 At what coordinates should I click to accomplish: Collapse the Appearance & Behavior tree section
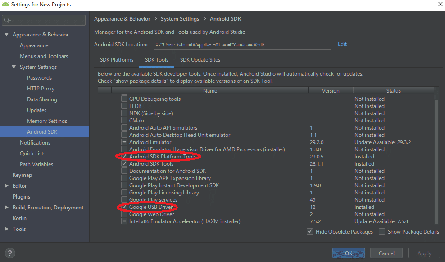coord(6,35)
